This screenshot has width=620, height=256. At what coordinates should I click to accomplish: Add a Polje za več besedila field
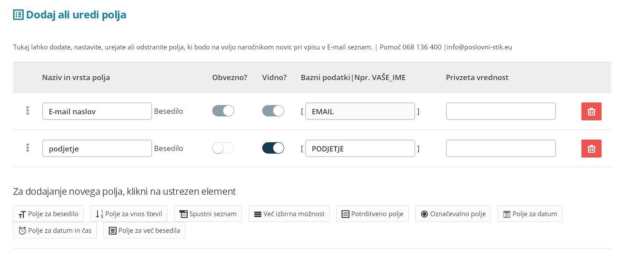(144, 230)
